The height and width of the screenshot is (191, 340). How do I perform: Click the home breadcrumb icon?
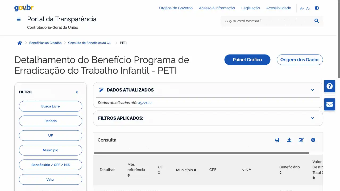(x=20, y=43)
